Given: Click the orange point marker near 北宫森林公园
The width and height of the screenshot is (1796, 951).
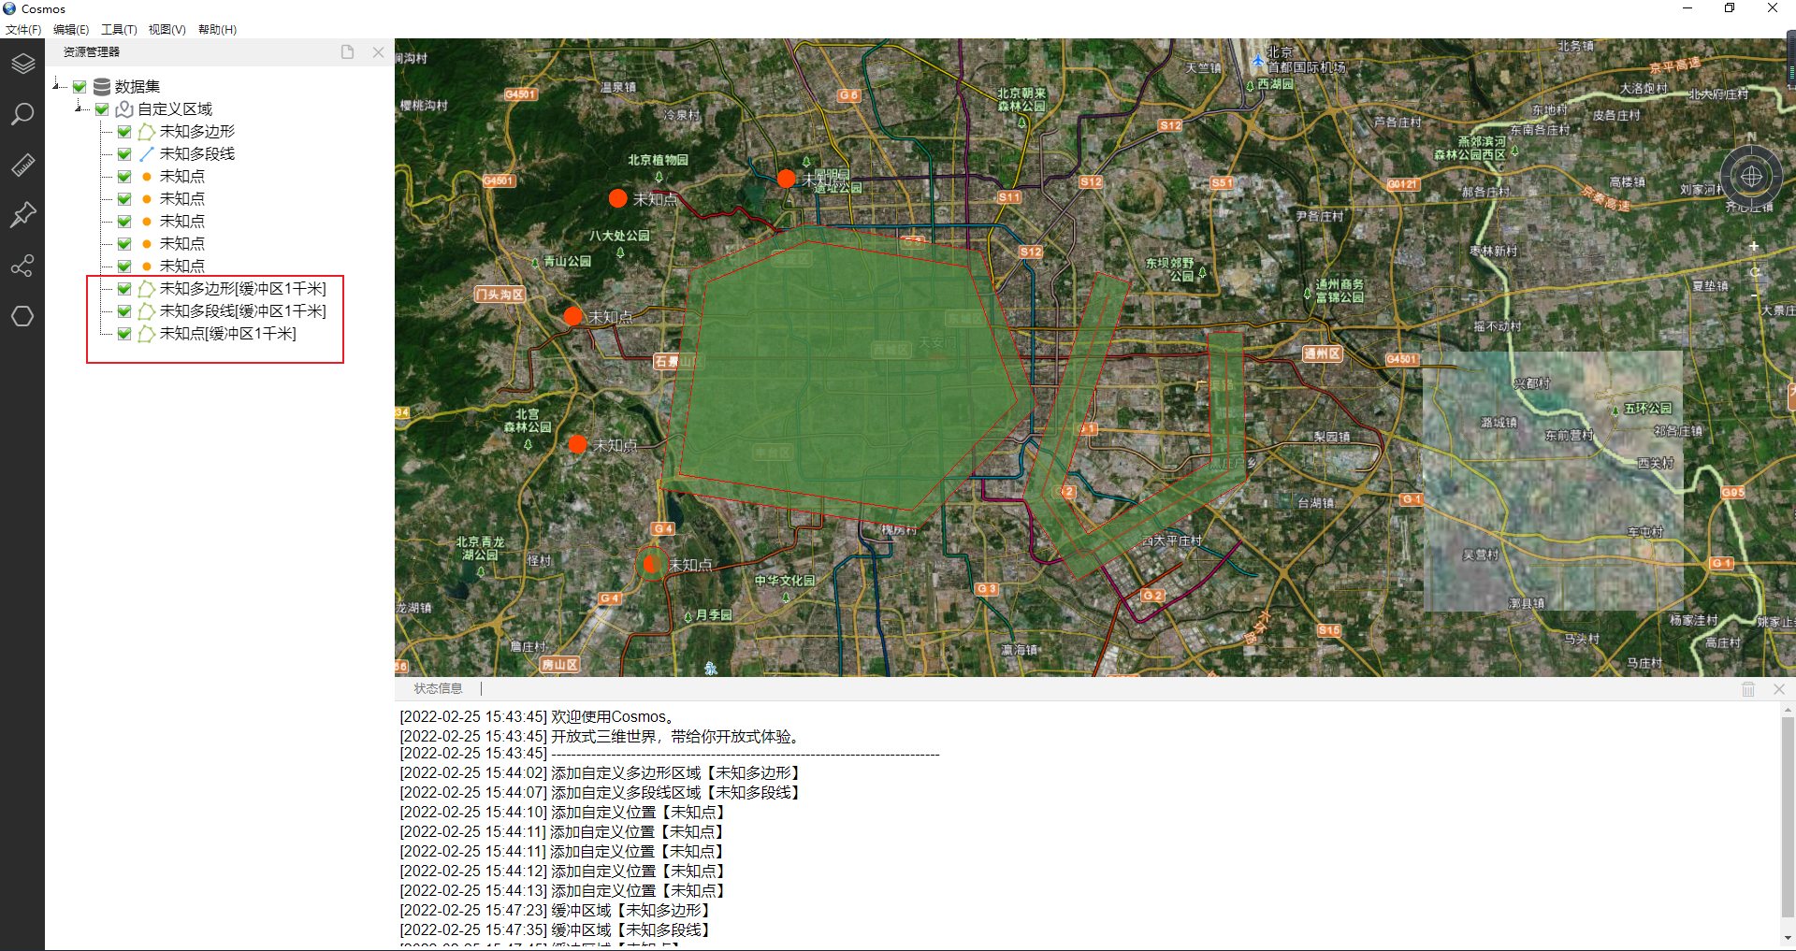Looking at the screenshot, I should coord(578,444).
